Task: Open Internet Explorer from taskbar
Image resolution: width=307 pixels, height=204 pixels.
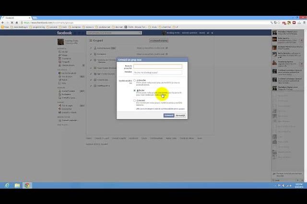Action: point(7,185)
